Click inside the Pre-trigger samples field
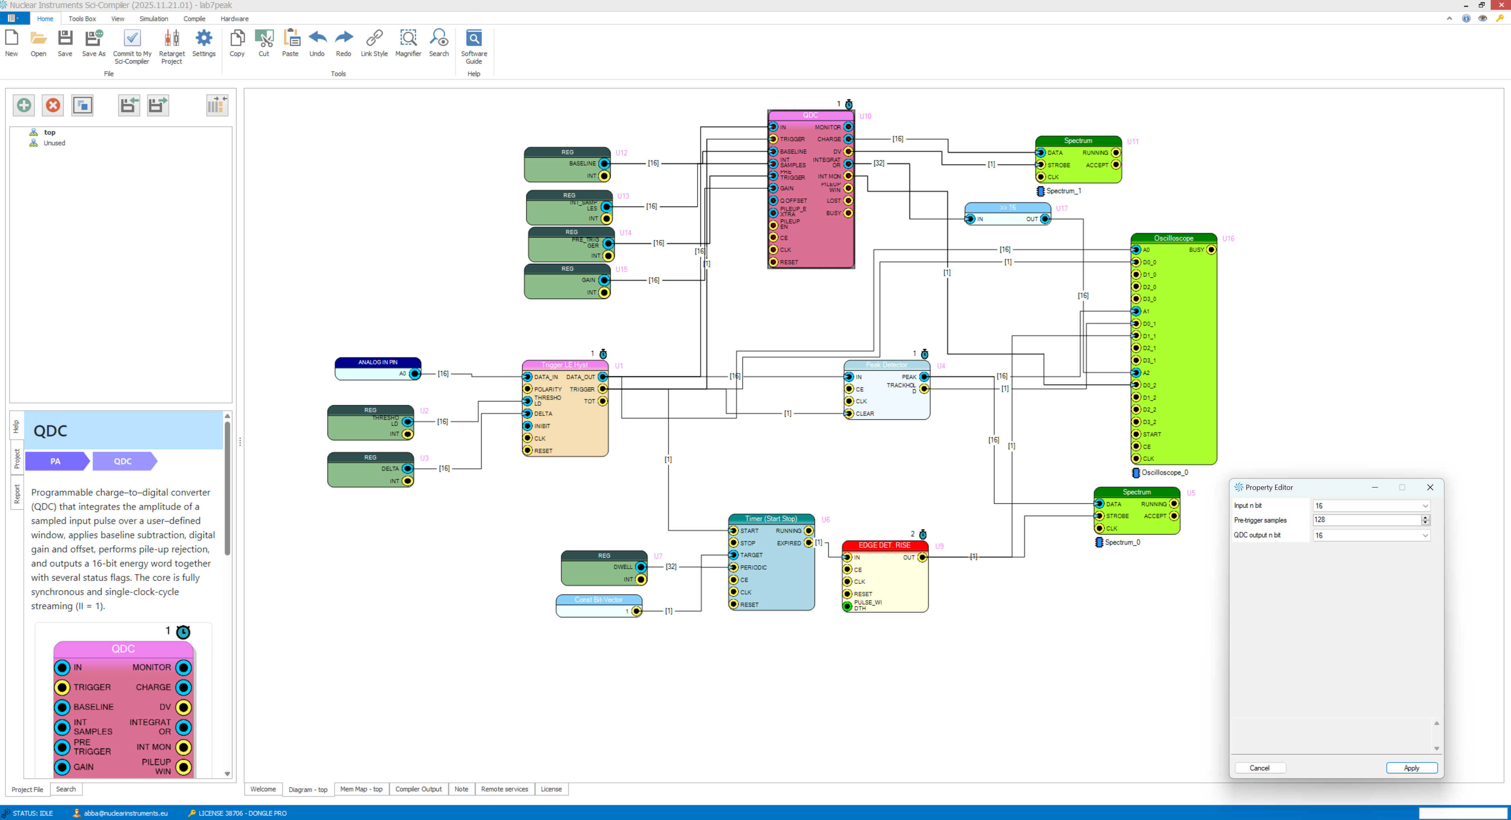Image resolution: width=1511 pixels, height=820 pixels. point(1366,520)
